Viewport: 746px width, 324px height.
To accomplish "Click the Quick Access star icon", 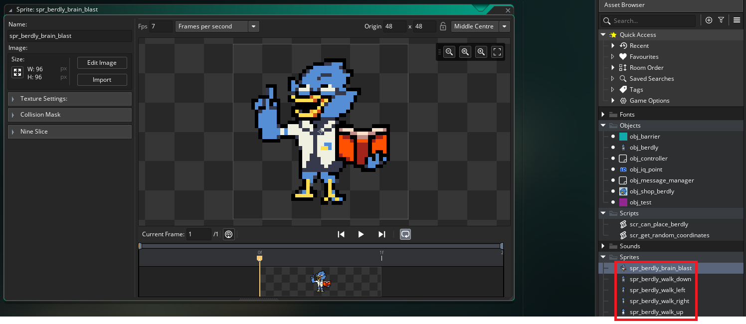I will 613,35.
